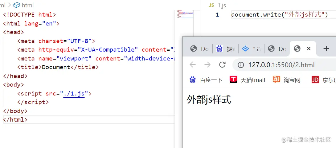Image resolution: width=336 pixels, height=148 pixels.
Task: Click the closing </body> tag line
Action: click(x=15, y=111)
